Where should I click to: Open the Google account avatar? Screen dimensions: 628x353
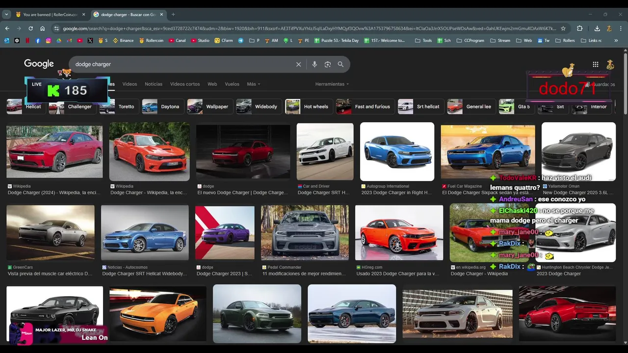coord(610,64)
